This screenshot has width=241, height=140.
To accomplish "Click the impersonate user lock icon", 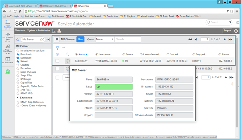I will 59,31.
